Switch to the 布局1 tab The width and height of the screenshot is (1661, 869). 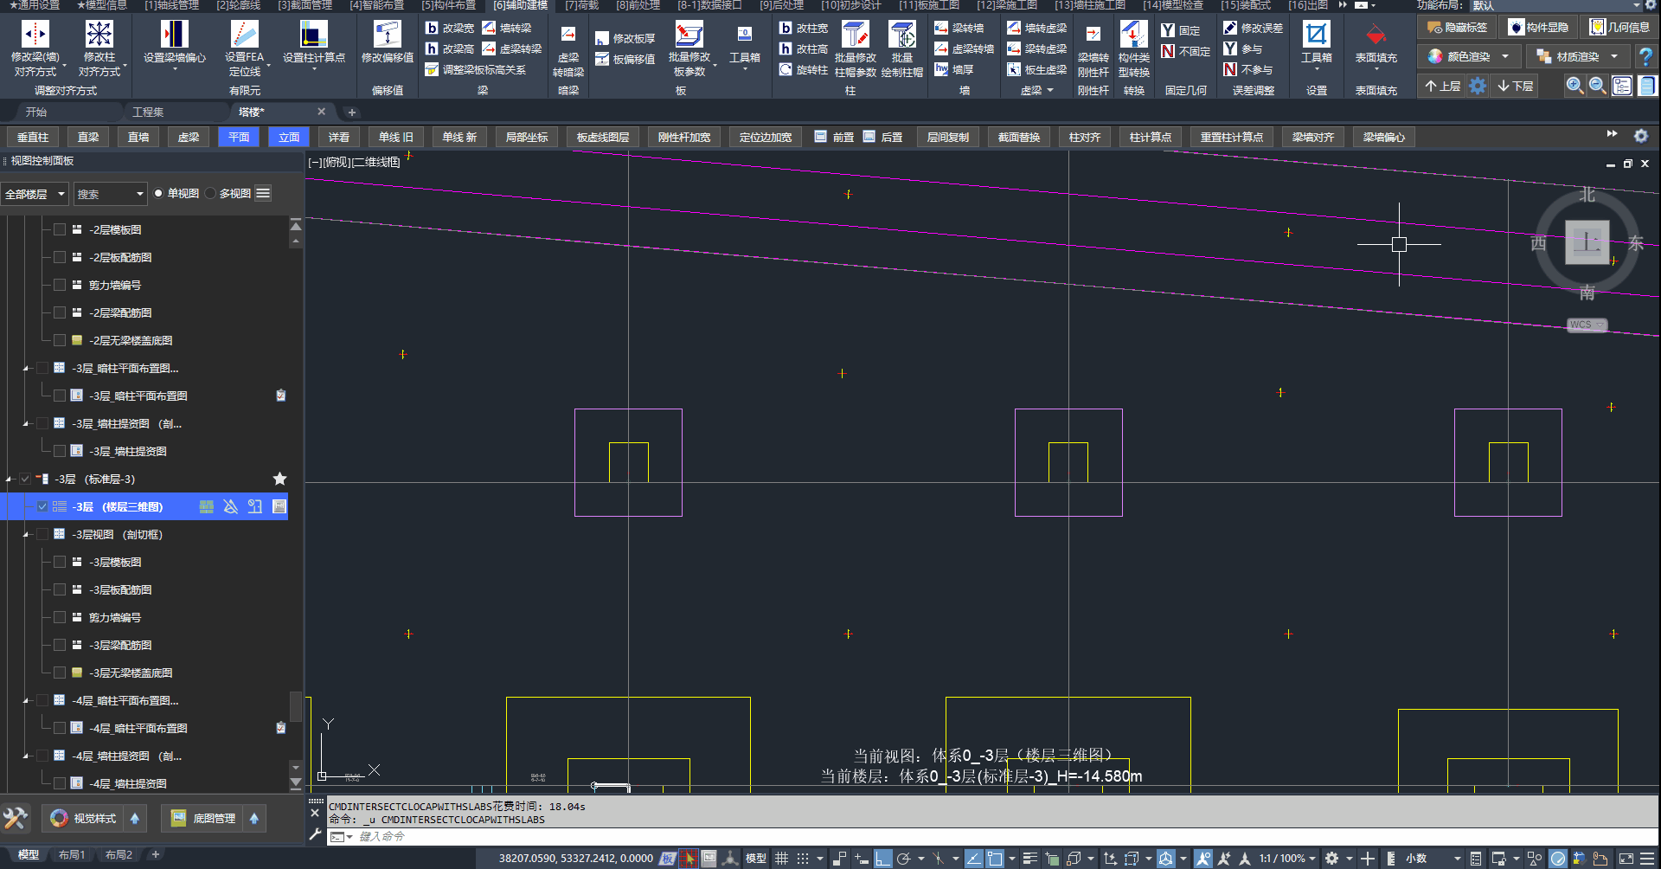tap(72, 854)
